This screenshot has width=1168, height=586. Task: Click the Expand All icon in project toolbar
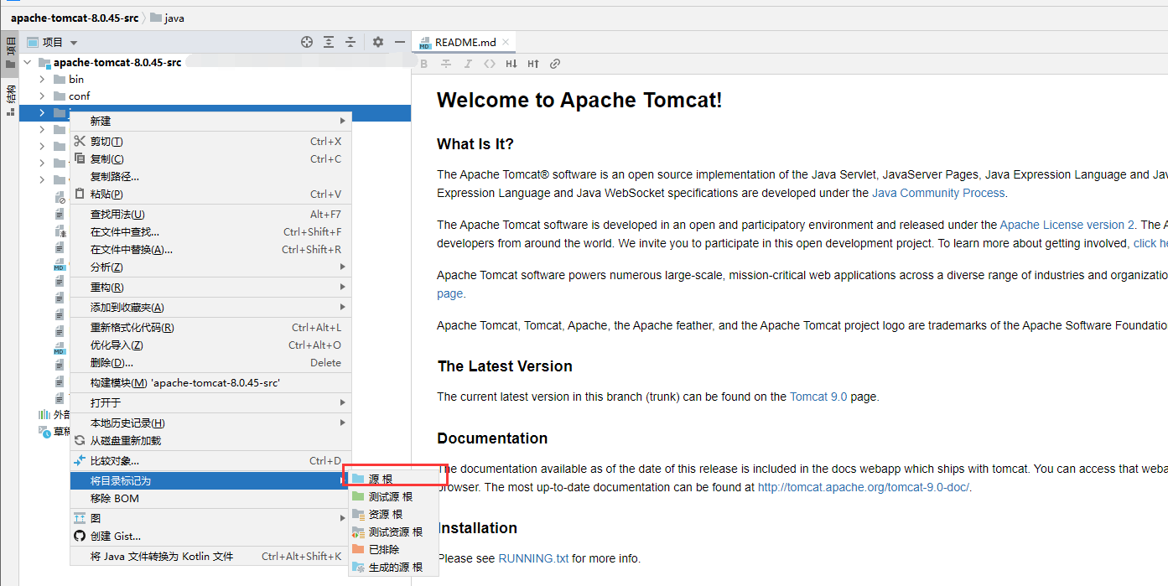coord(329,42)
